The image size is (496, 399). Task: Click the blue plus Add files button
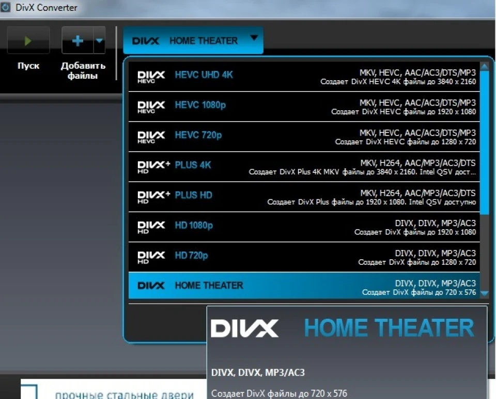[x=78, y=40]
